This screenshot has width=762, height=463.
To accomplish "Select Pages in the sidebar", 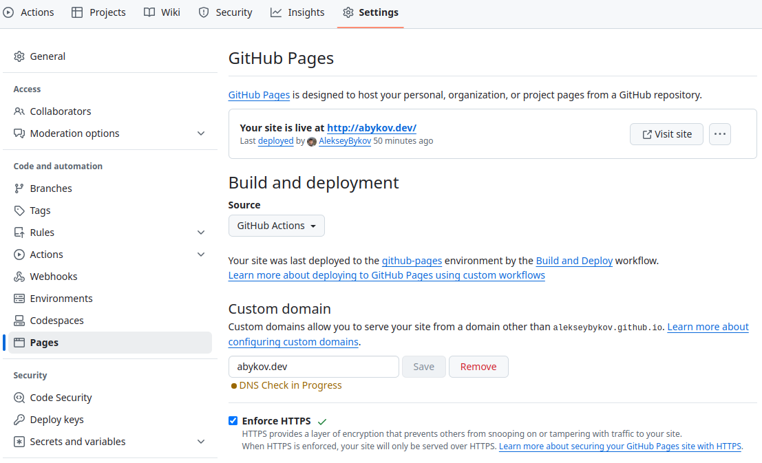I will [110, 343].
